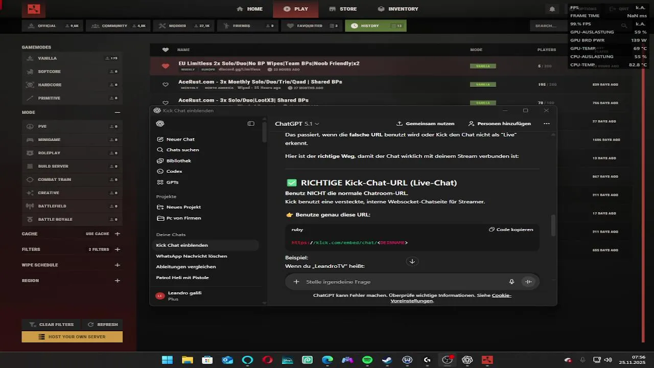The height and width of the screenshot is (368, 654).
Task: Open Outlook from the taskbar
Action: click(x=227, y=360)
